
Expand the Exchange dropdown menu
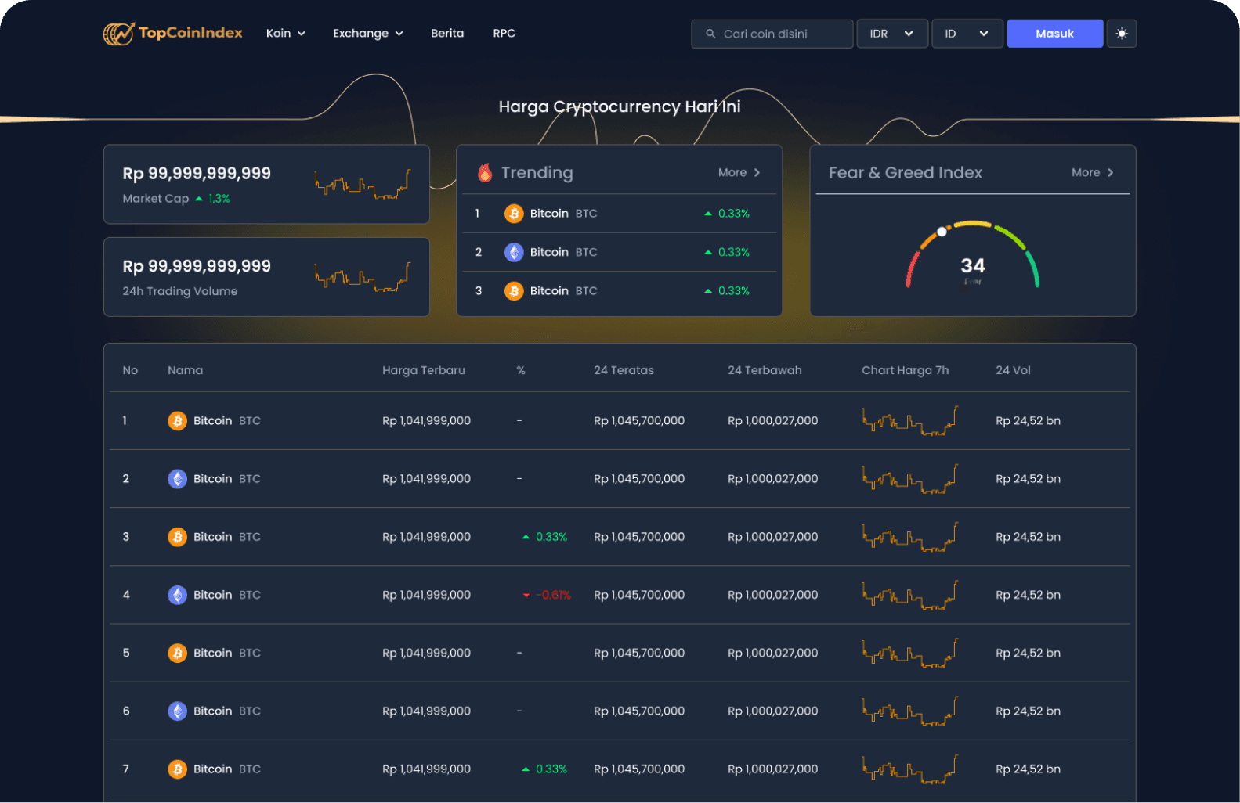367,34
